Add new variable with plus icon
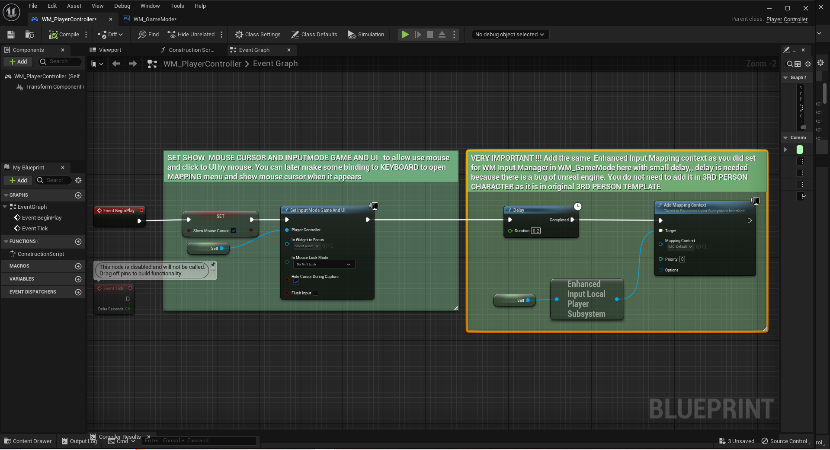This screenshot has height=450, width=830. [x=78, y=279]
